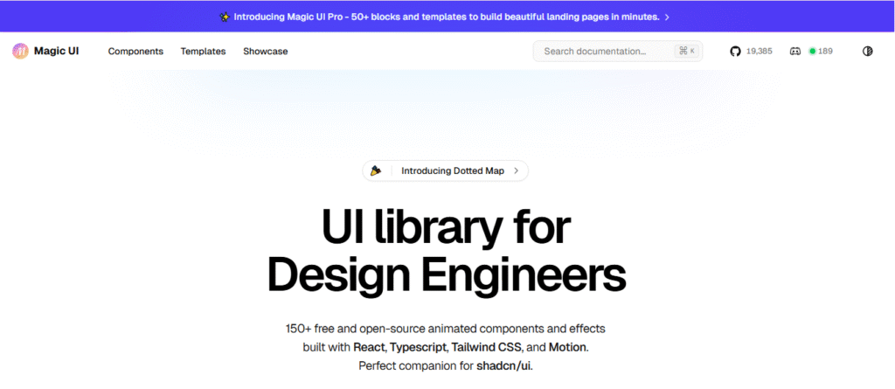This screenshot has width=895, height=389.
Task: Open the Discord community icon
Action: [794, 52]
